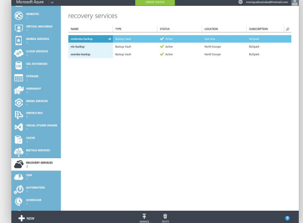Click BizSpark in siodemka-backup row

[x=254, y=39]
